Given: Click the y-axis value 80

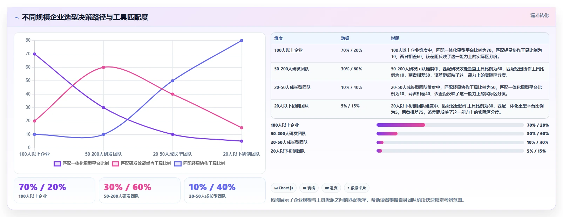Looking at the screenshot, I should tap(28, 40).
